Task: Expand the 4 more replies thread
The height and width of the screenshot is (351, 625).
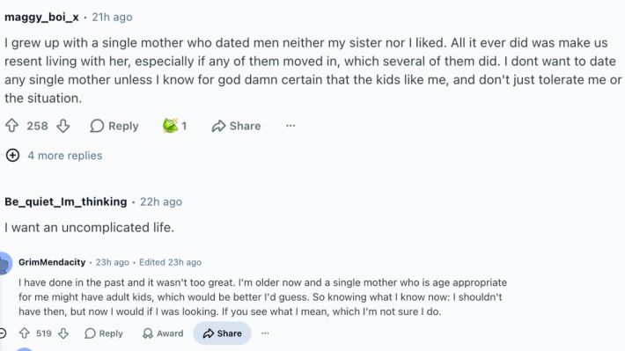Action: tap(65, 156)
